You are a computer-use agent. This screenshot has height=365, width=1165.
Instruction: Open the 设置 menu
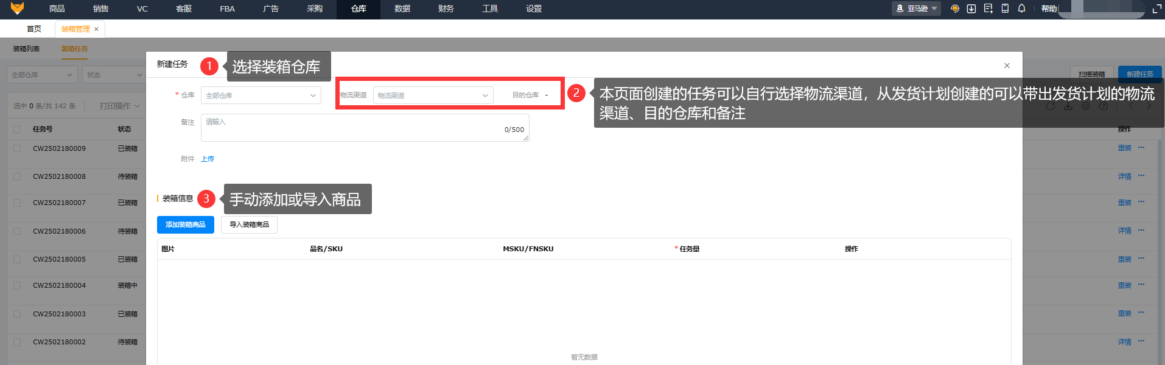click(534, 9)
